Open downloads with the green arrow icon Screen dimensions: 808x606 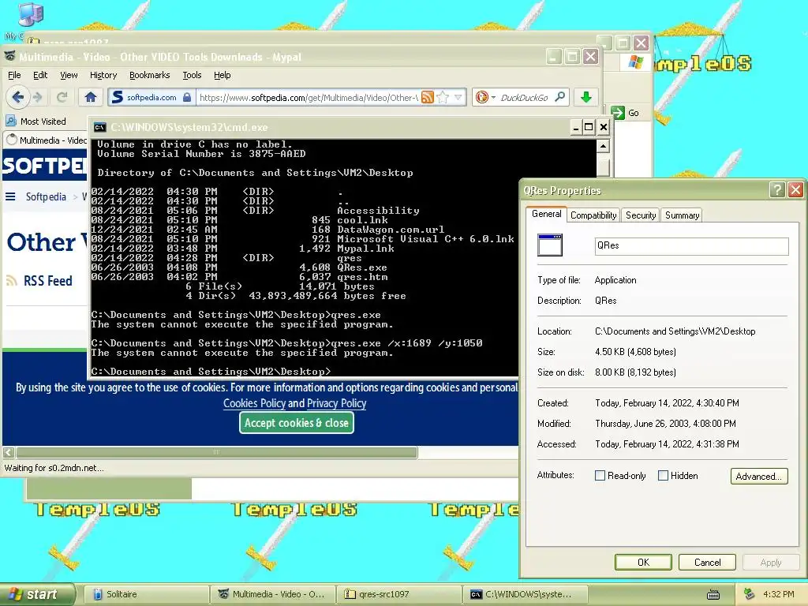click(586, 97)
